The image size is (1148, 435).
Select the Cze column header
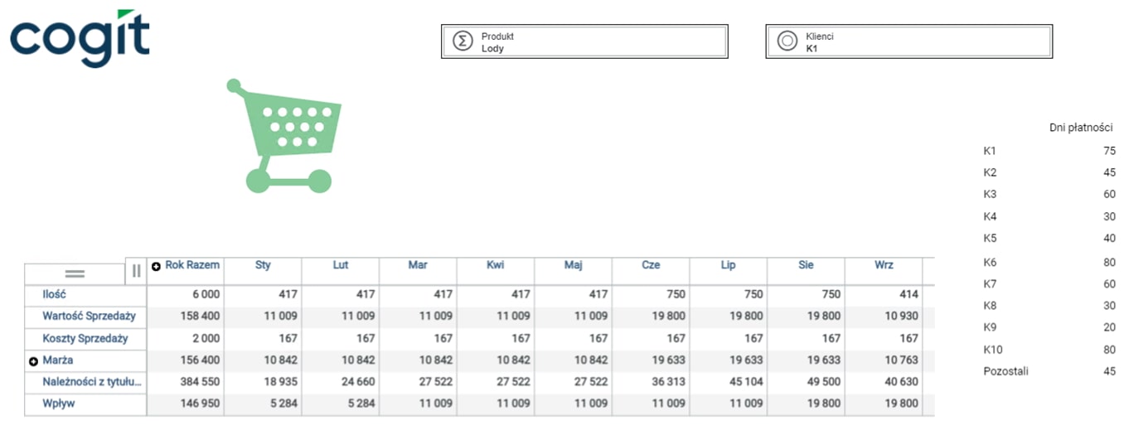(x=651, y=265)
